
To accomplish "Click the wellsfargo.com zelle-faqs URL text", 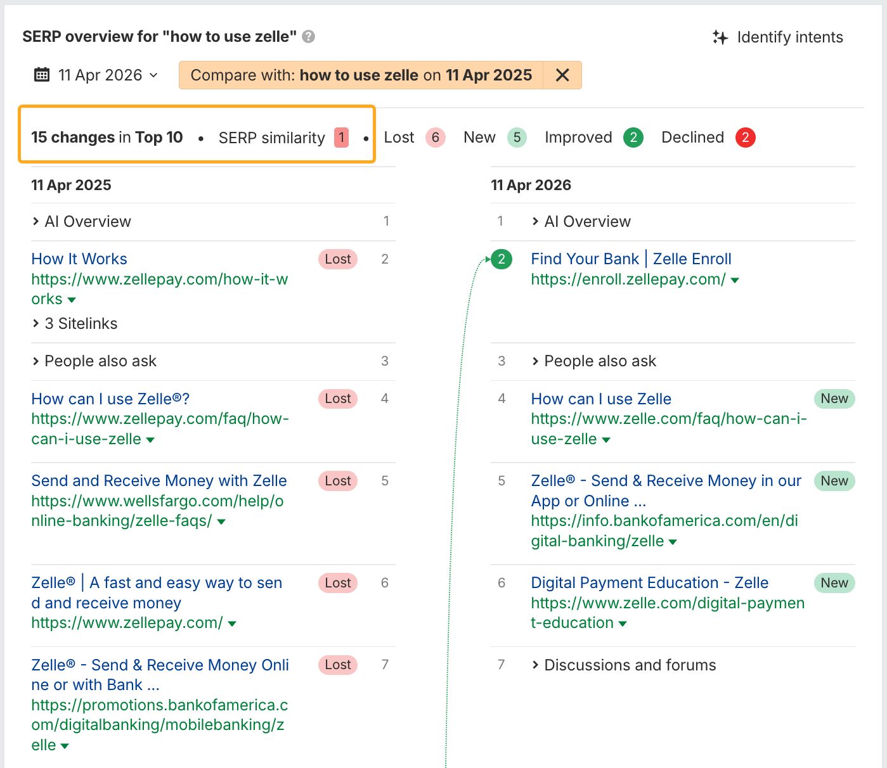I will coord(157,511).
